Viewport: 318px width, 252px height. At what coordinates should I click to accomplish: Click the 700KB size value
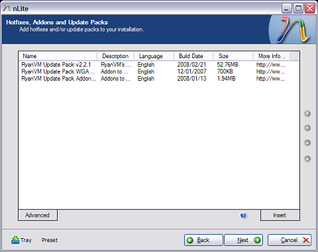pyautogui.click(x=225, y=71)
